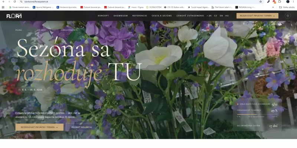The height and width of the screenshot is (148, 297).
Task: Click 'Obsadenosť termínov' label
Action: click(249, 110)
